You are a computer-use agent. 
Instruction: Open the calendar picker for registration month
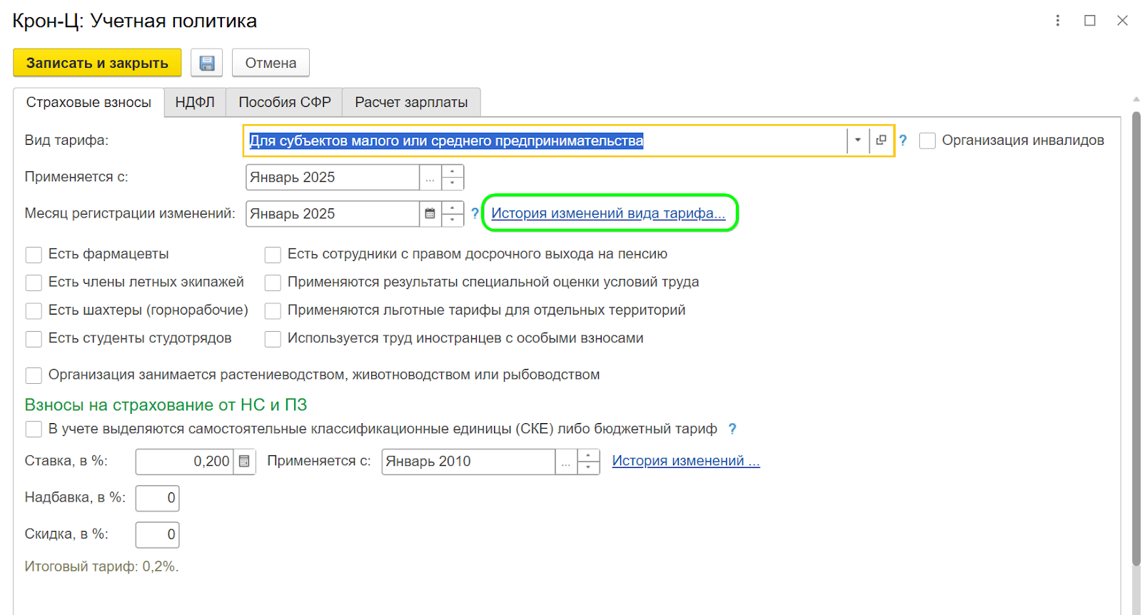click(430, 213)
